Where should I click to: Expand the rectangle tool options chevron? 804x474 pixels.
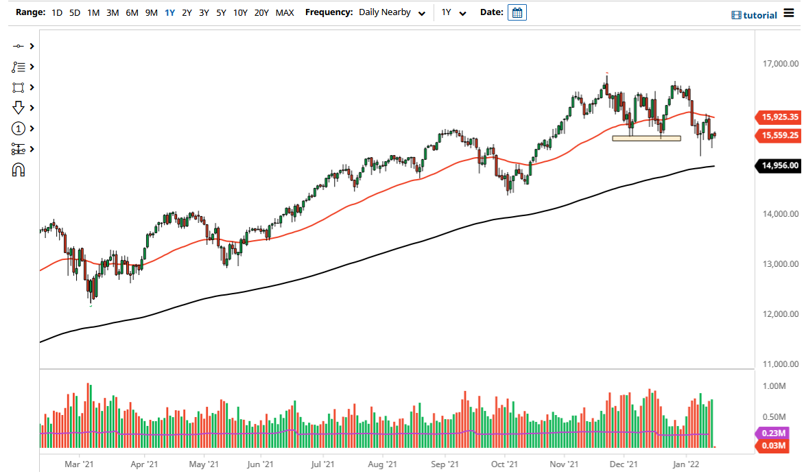[x=31, y=87]
